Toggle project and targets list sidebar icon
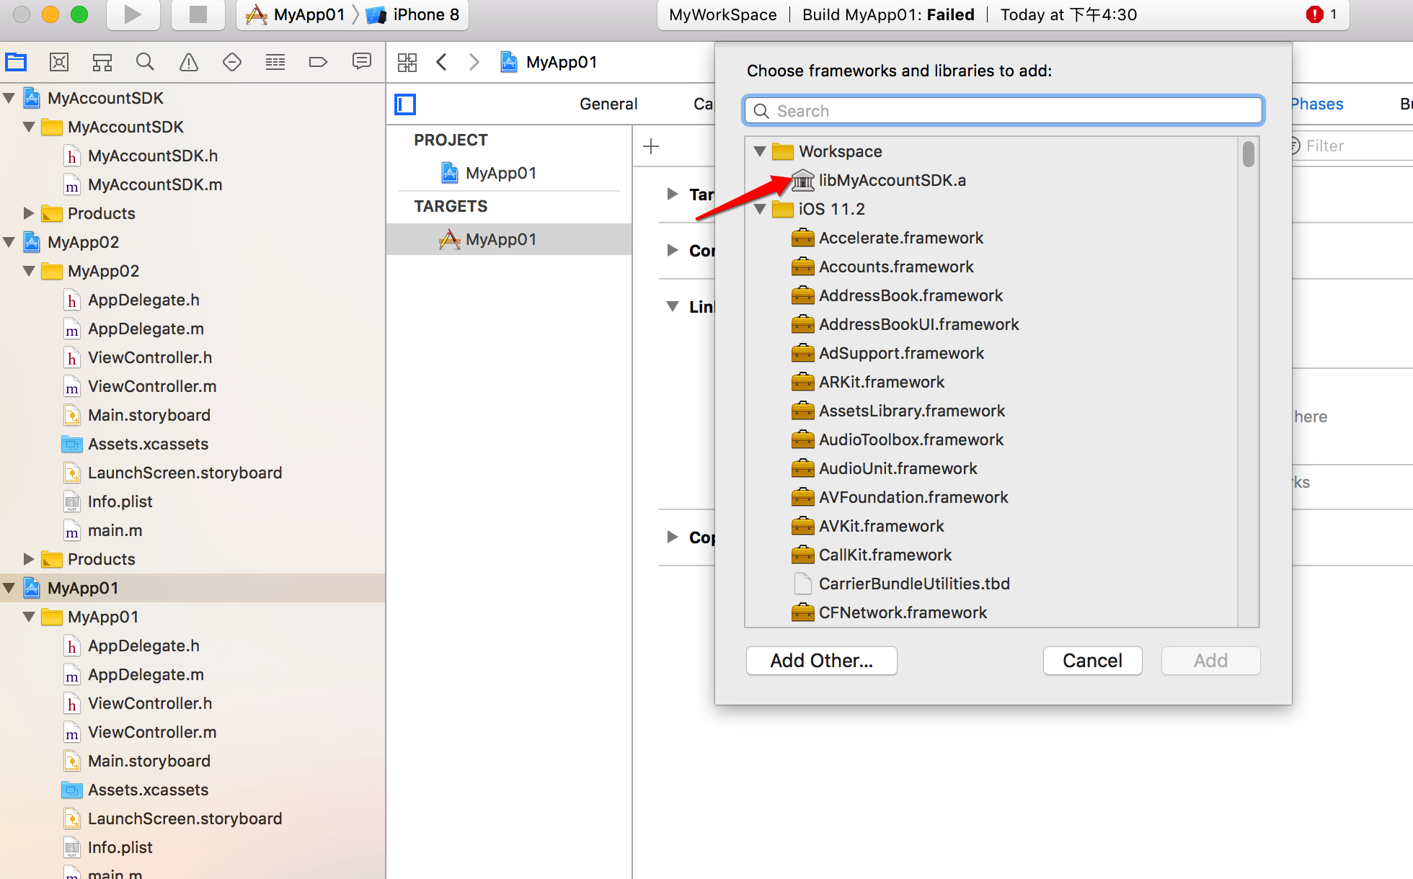 [x=405, y=104]
